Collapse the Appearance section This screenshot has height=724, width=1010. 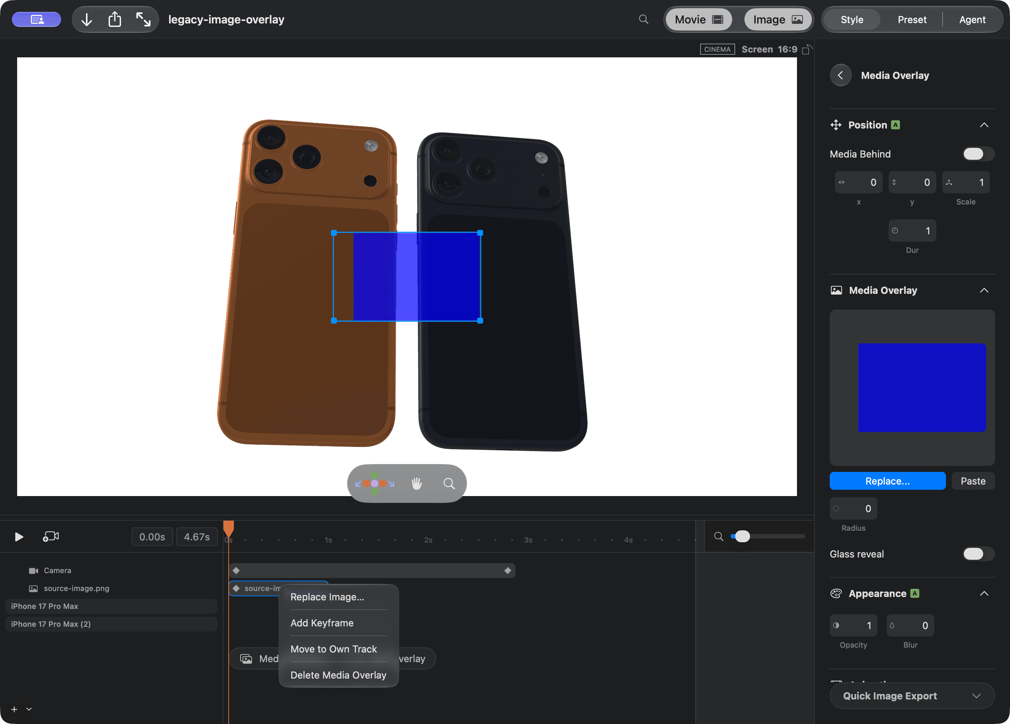point(984,594)
